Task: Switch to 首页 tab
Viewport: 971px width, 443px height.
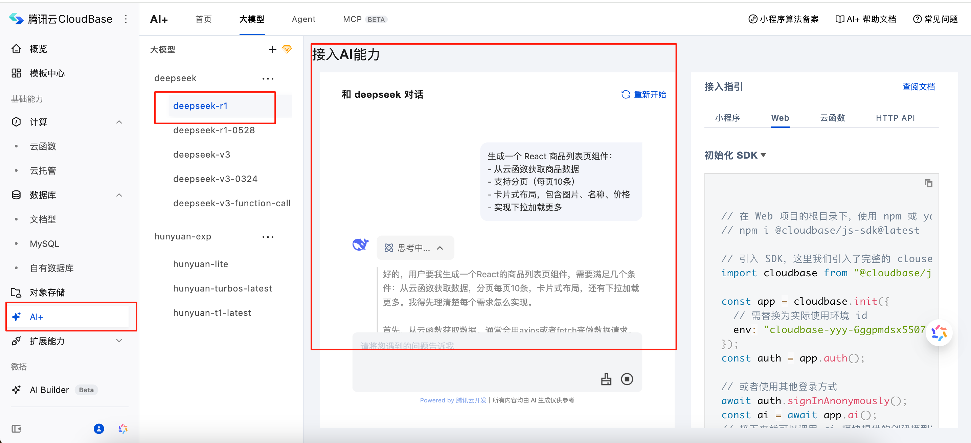Action: coord(204,19)
